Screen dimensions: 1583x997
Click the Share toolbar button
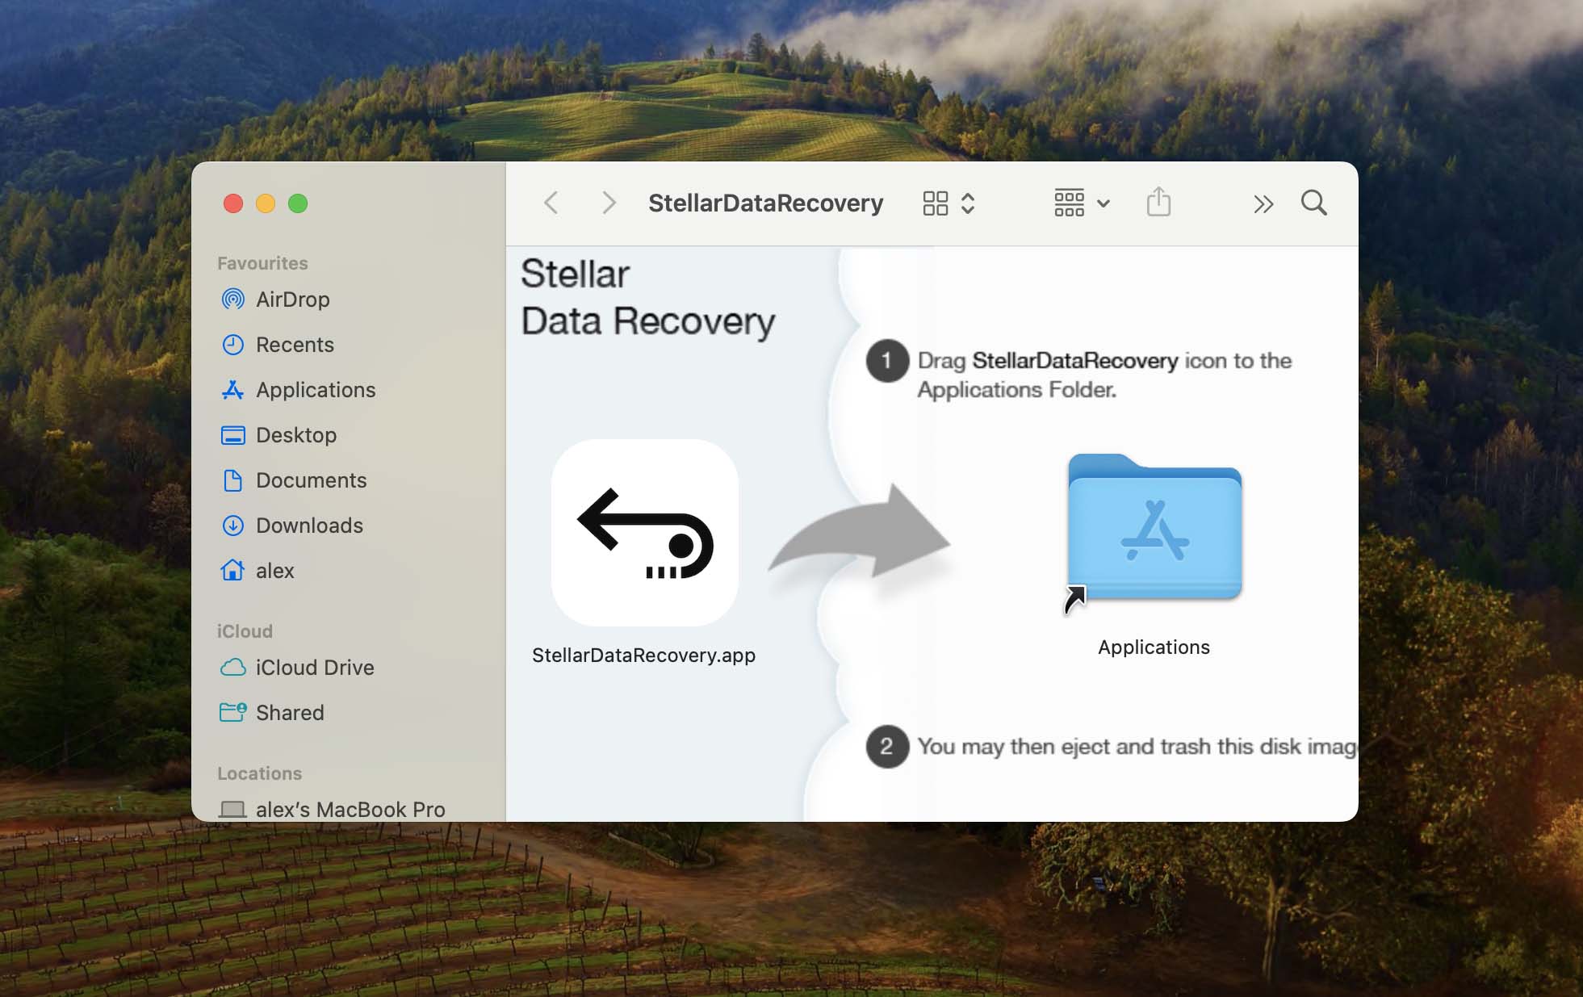pyautogui.click(x=1158, y=202)
